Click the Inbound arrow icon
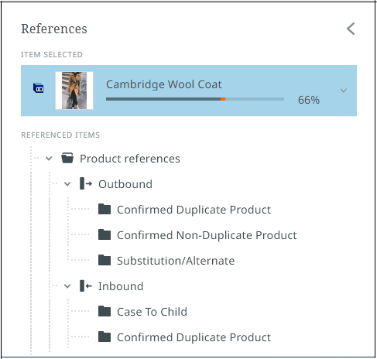 click(86, 285)
